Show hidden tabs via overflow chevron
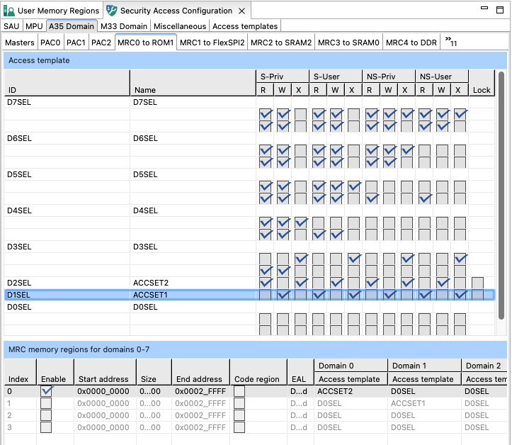 (x=449, y=43)
